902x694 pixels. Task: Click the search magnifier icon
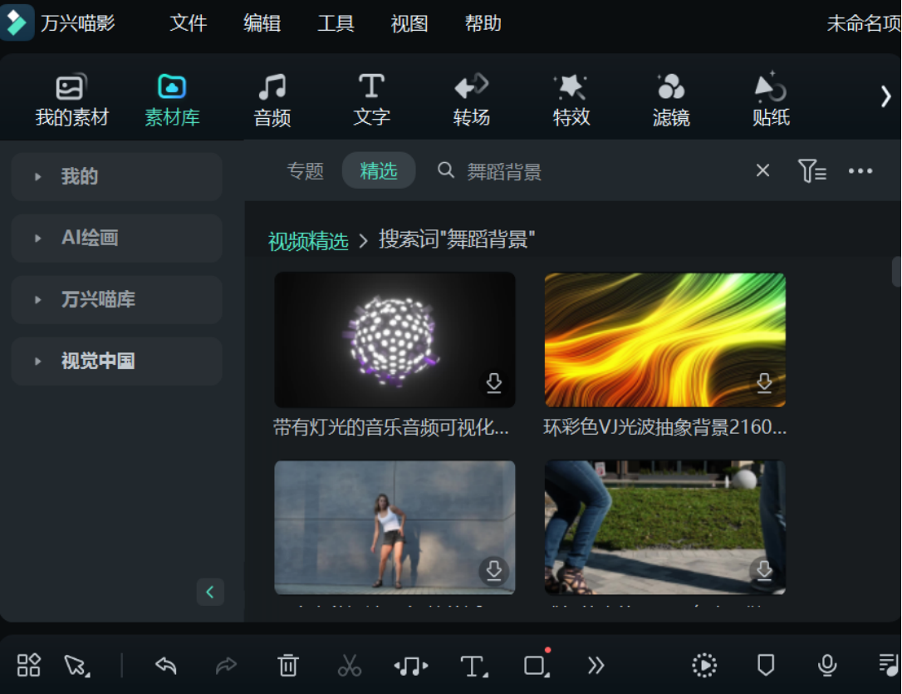[446, 170]
